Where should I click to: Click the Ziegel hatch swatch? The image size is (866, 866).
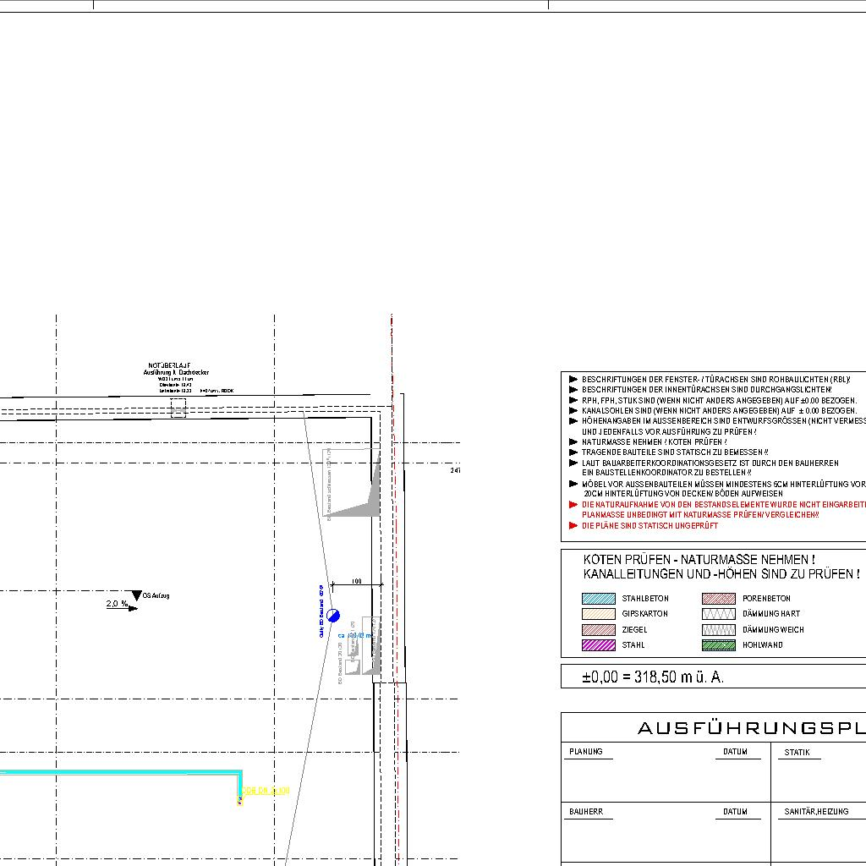(x=599, y=630)
